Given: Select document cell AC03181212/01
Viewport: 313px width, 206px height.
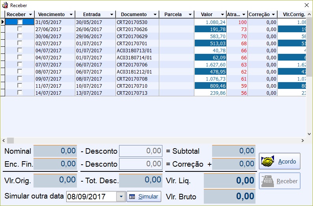Looking at the screenshot, I should click(x=137, y=72).
